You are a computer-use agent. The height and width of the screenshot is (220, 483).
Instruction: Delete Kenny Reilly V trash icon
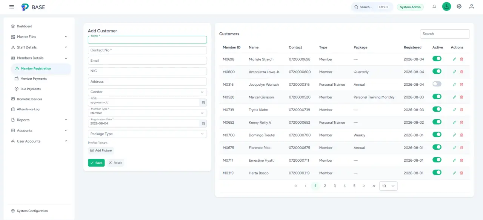coord(461,123)
